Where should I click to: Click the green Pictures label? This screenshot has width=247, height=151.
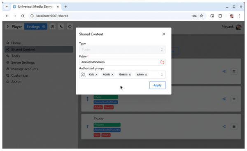107,125
